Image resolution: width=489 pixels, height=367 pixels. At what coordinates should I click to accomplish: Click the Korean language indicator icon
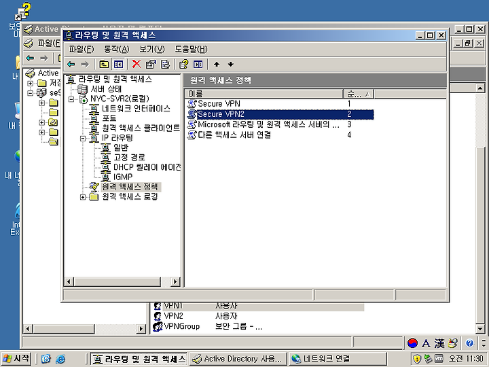point(413,343)
